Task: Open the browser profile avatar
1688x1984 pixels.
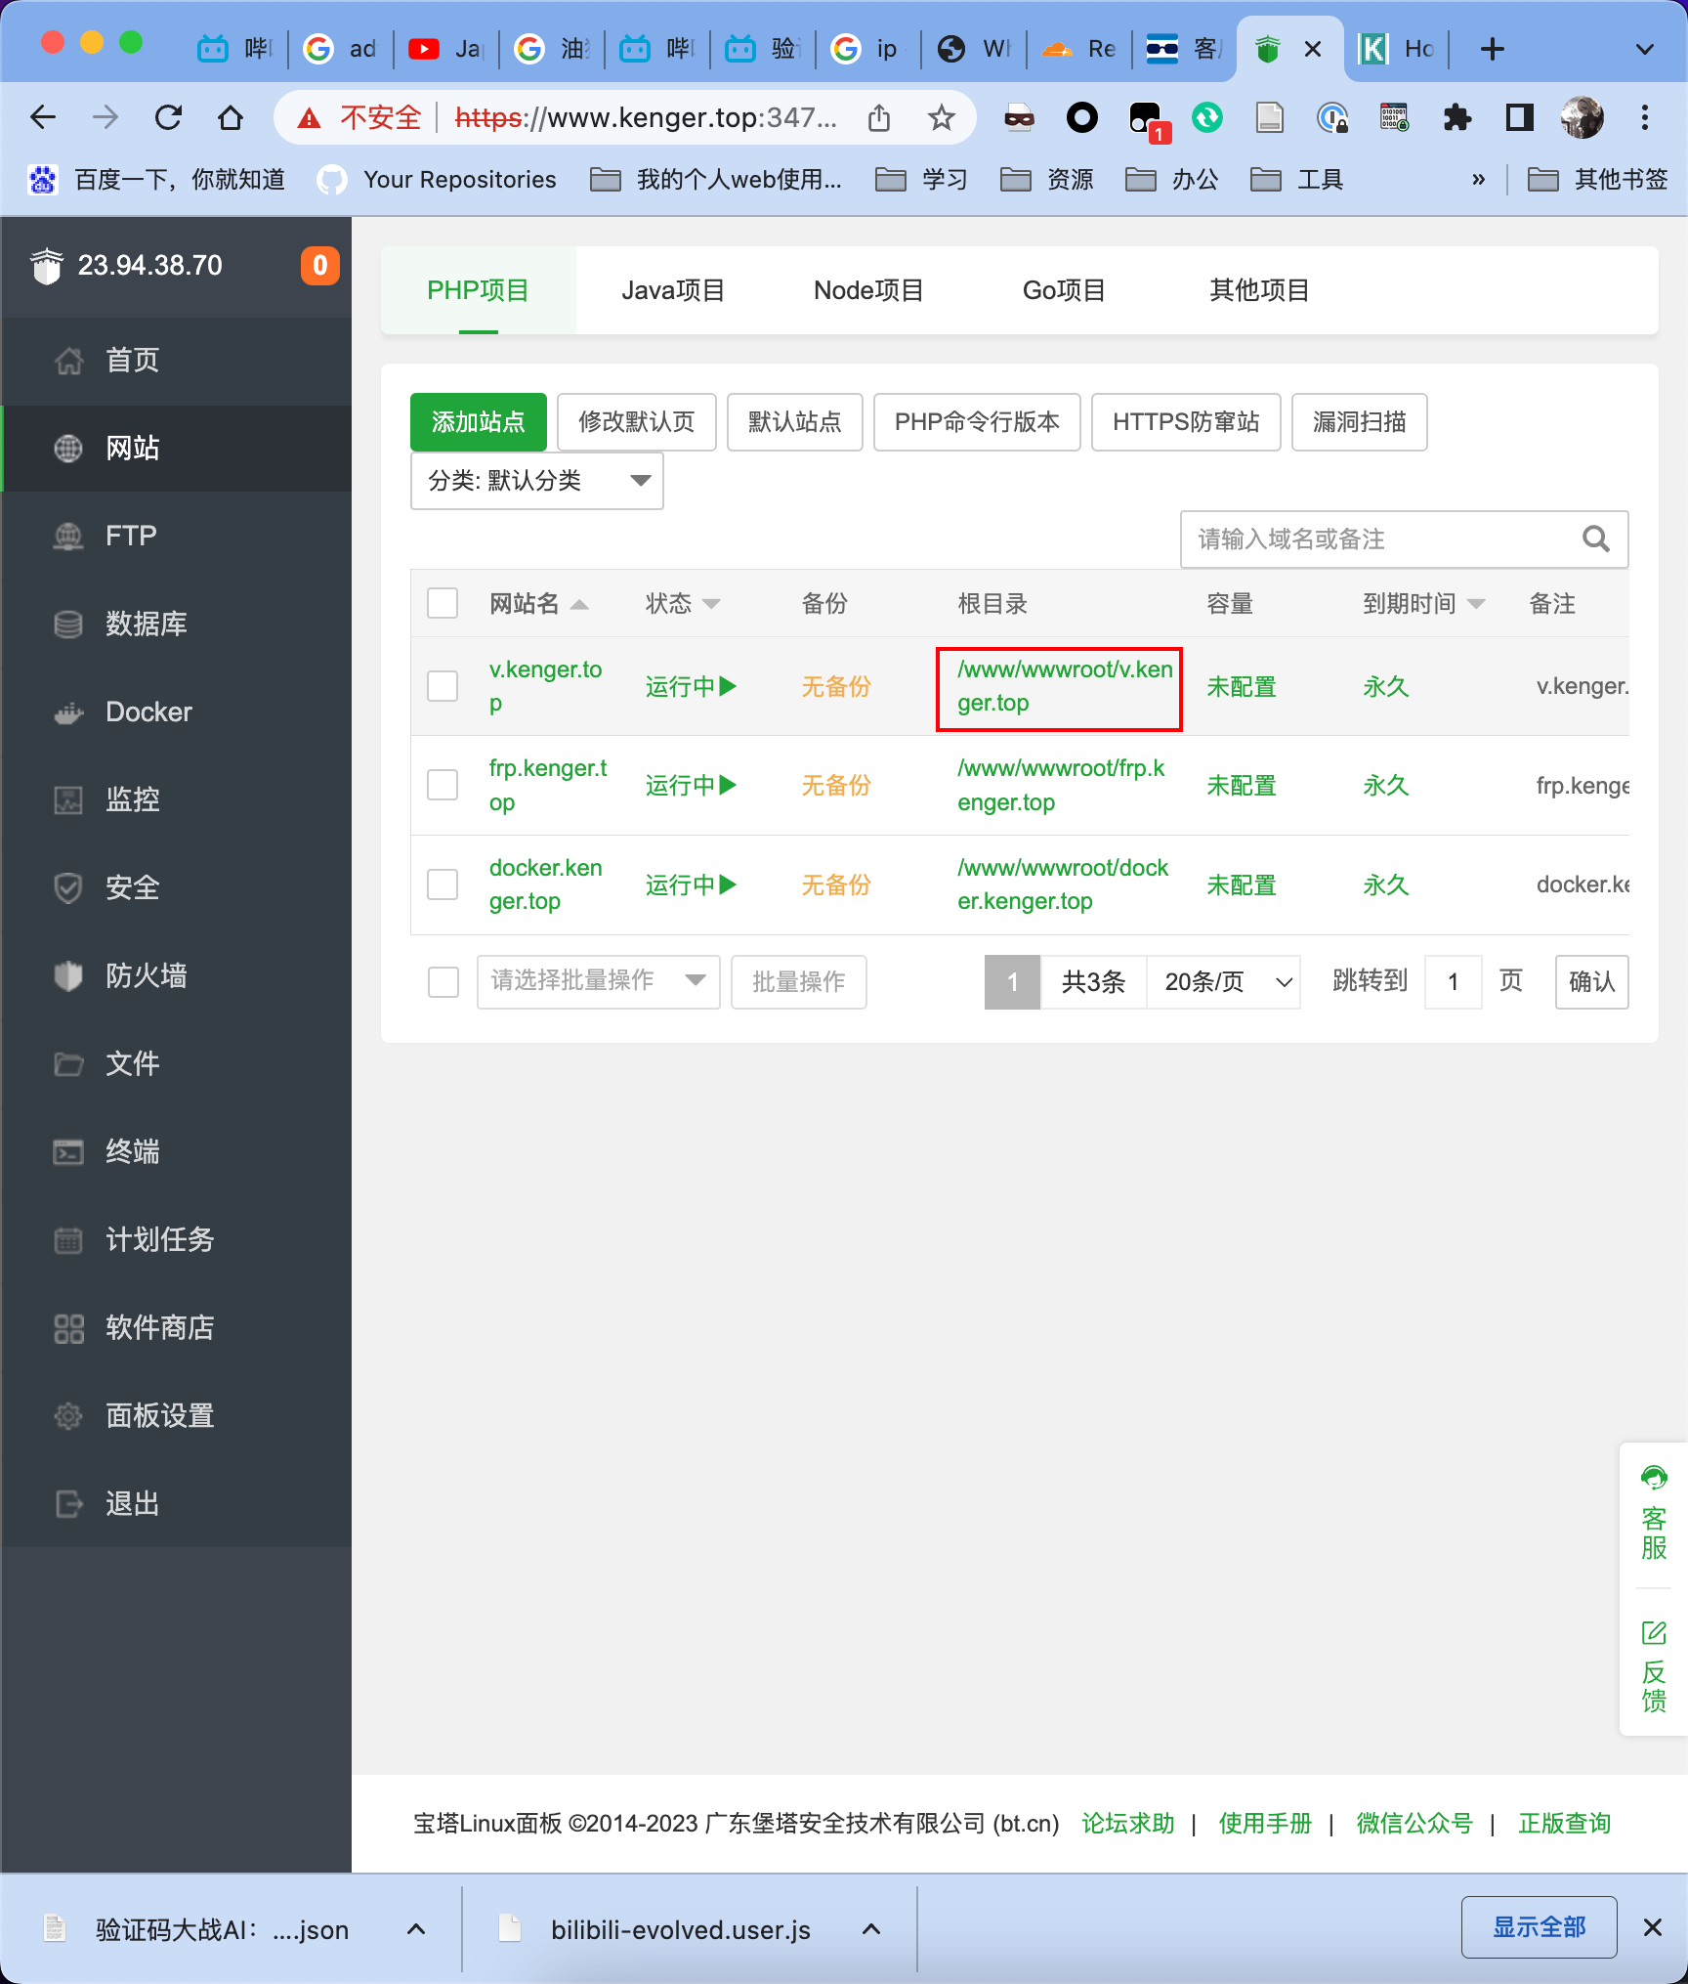Action: [1582, 118]
